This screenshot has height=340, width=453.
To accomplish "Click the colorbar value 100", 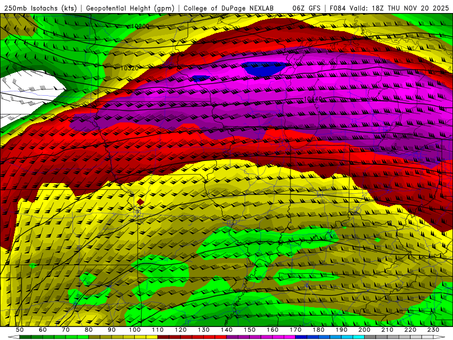I will (x=135, y=330).
